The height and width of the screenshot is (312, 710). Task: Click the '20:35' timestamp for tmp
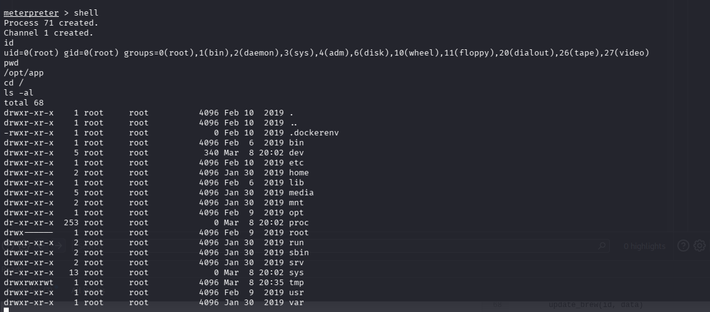[x=271, y=282]
